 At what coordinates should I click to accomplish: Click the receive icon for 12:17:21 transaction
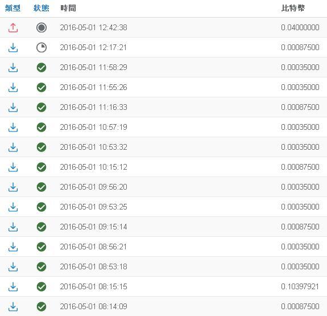13,48
